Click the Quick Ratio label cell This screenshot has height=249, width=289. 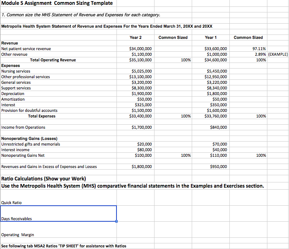point(12,203)
